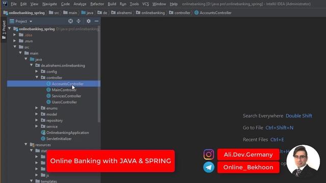Click the Project panel vertical scrollbar

[99, 74]
